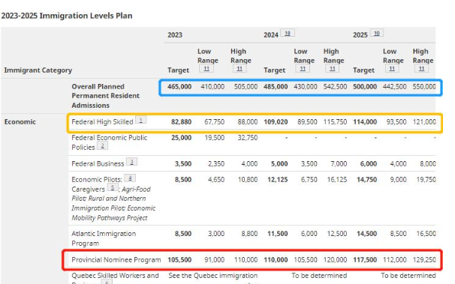455x284 pixels.
Task: Select the '25,000' target cell
Action: click(x=182, y=138)
